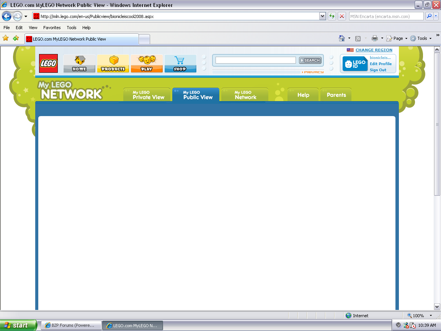Click the green Refresh page icon
This screenshot has height=331, width=441.
[x=332, y=16]
